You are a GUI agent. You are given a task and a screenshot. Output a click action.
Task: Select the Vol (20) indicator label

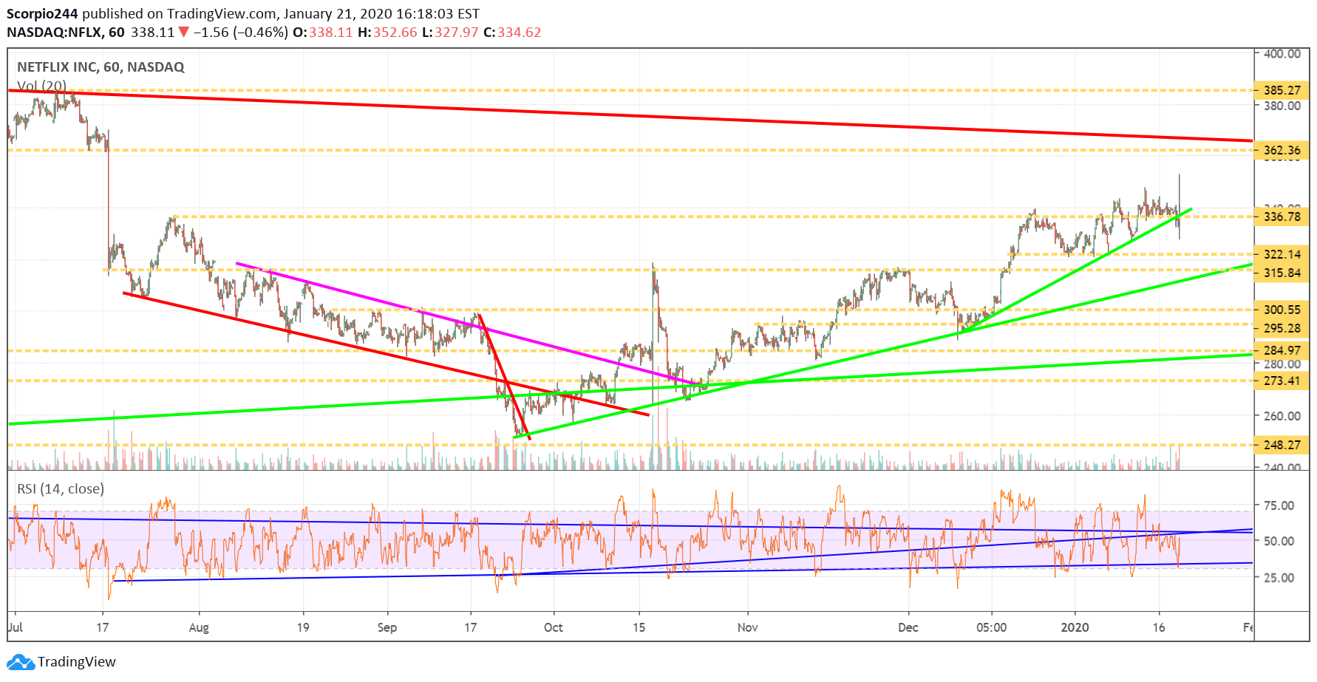[41, 86]
